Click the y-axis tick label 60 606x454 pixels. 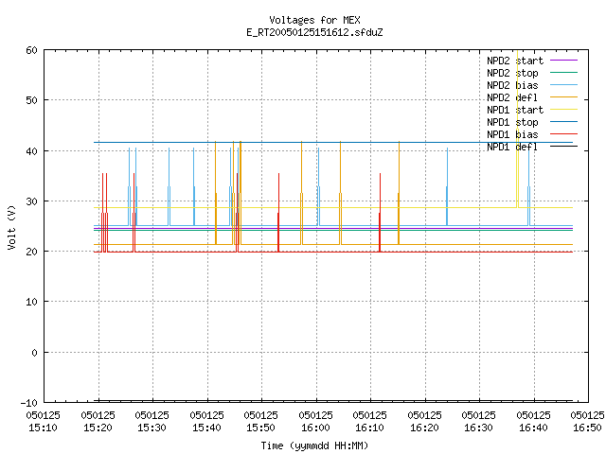coord(31,50)
